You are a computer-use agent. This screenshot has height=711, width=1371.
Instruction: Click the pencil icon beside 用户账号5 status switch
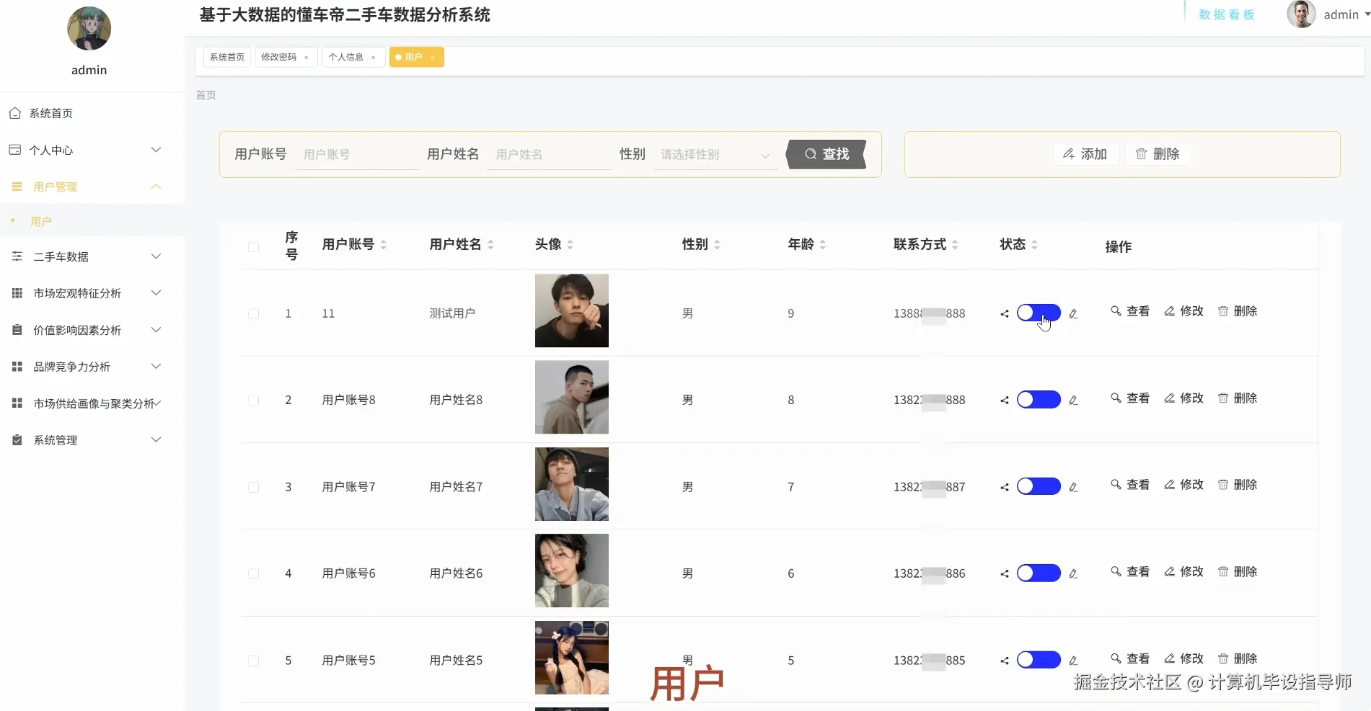1073,661
